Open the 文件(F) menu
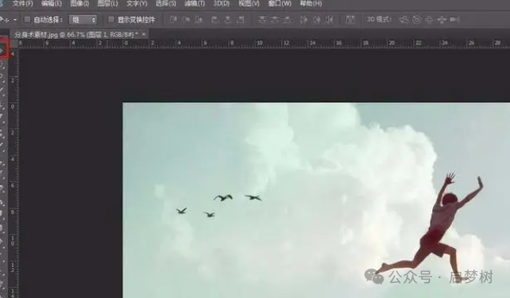The image size is (510, 298). (23, 4)
